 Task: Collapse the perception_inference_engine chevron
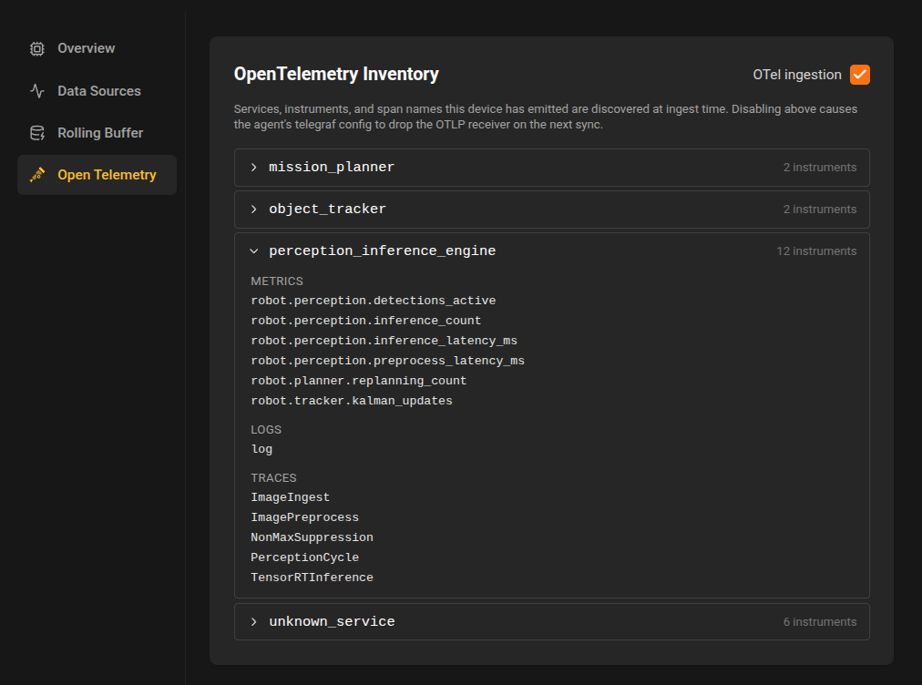click(253, 251)
